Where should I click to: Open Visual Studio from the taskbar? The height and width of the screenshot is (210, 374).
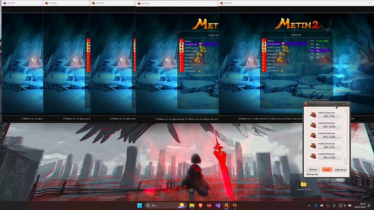218,205
